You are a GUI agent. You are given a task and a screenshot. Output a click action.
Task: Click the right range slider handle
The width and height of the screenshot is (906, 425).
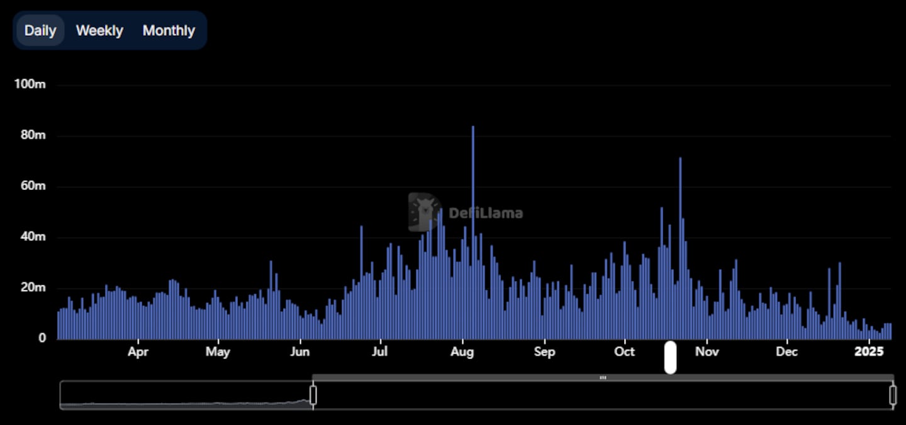pos(893,395)
